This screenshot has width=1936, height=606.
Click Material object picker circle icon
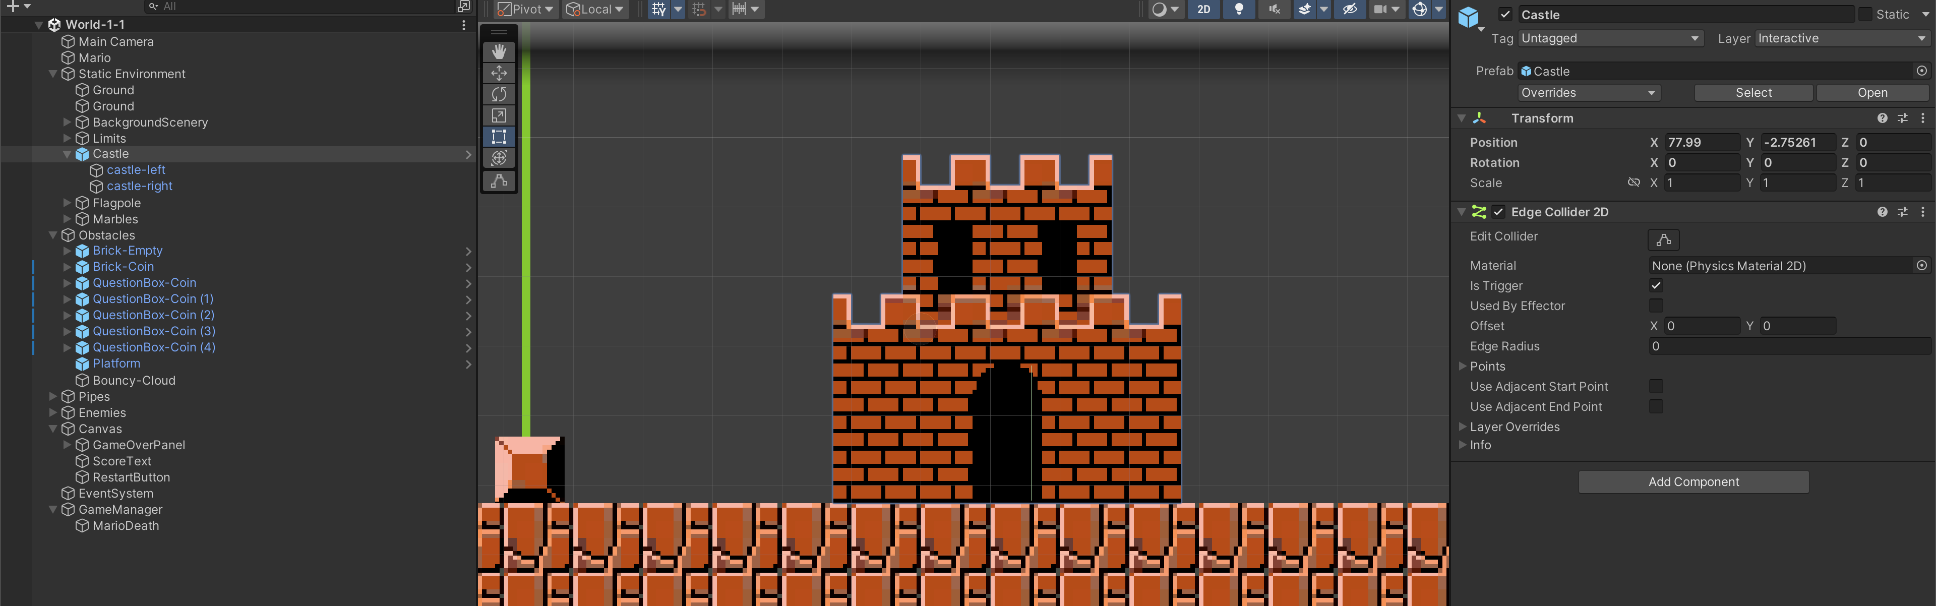1922,265
